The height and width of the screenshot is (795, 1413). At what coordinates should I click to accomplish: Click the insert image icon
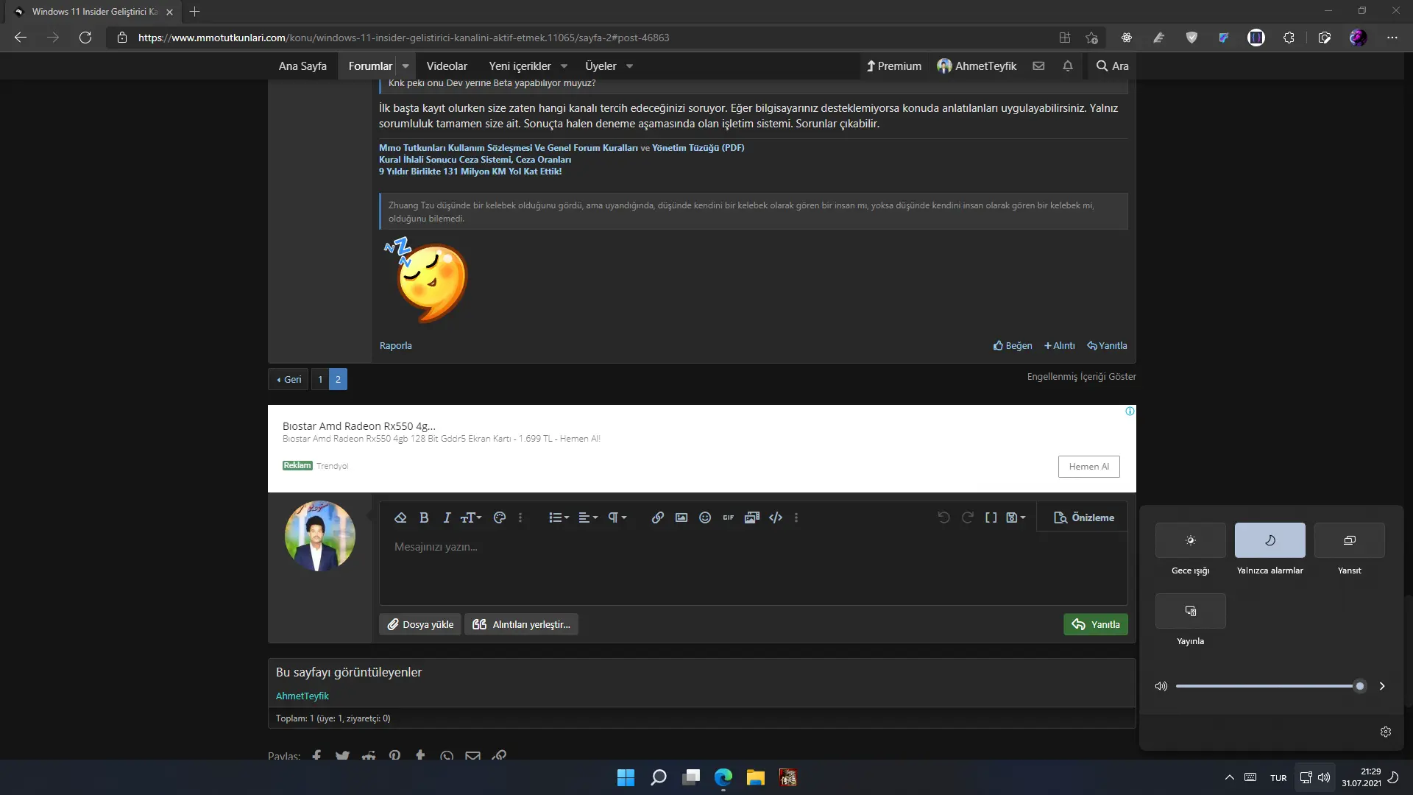tap(681, 517)
